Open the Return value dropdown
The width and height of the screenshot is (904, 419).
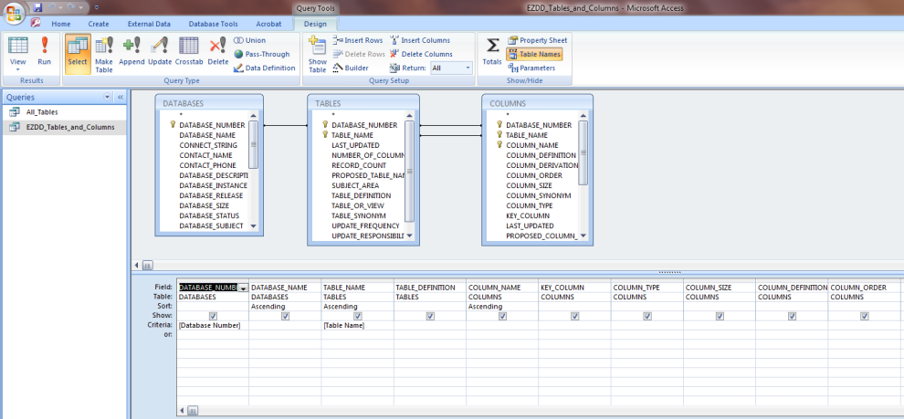click(x=468, y=68)
